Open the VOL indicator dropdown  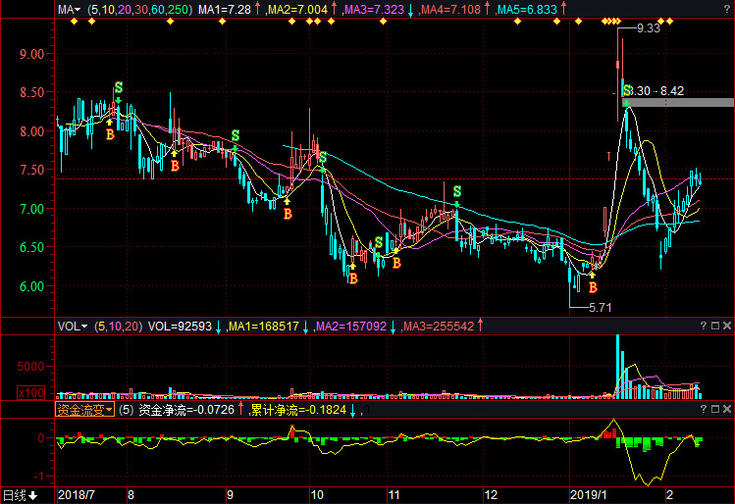click(72, 326)
